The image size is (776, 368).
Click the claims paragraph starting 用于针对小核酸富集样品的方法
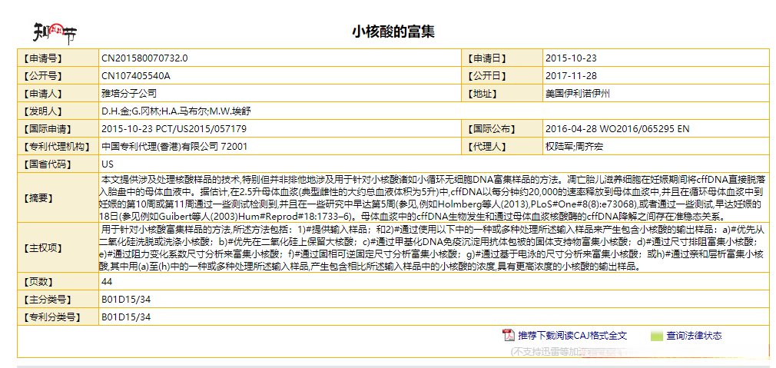pos(433,248)
